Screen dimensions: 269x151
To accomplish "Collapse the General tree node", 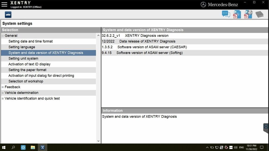I will coord(3,36).
